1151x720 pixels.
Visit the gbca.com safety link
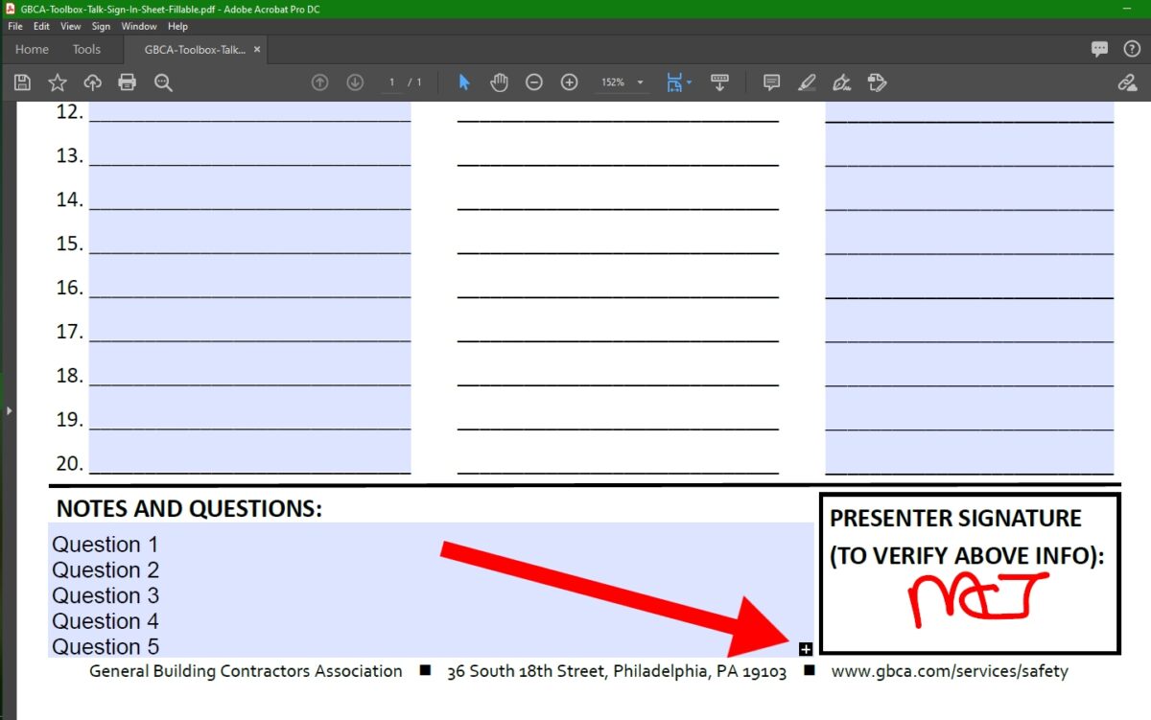tap(950, 671)
